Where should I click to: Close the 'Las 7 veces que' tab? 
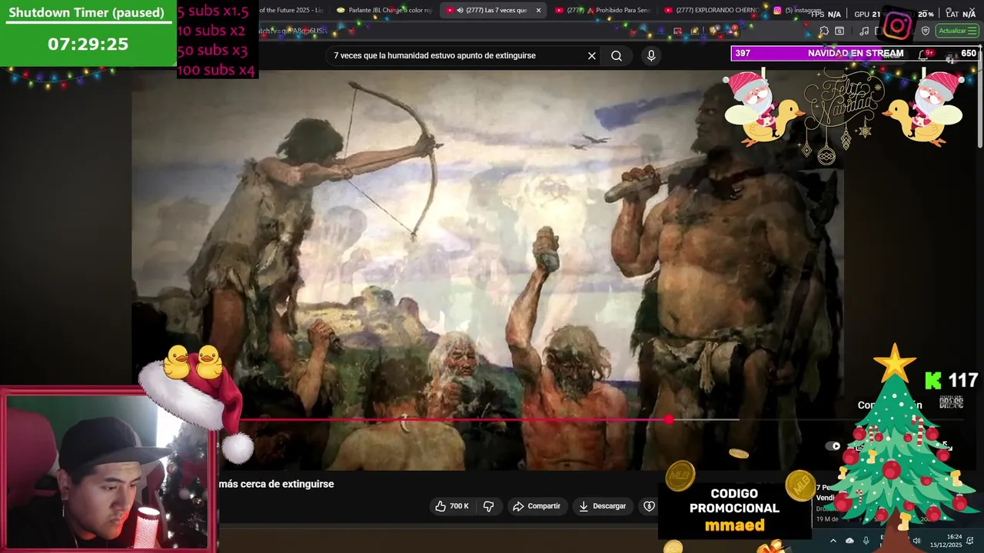(x=538, y=10)
